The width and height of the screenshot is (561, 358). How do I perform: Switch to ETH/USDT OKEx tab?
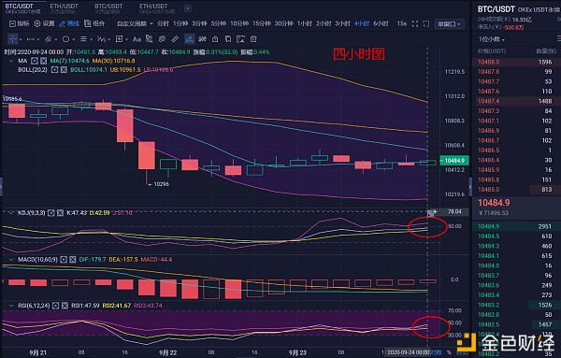[157, 8]
